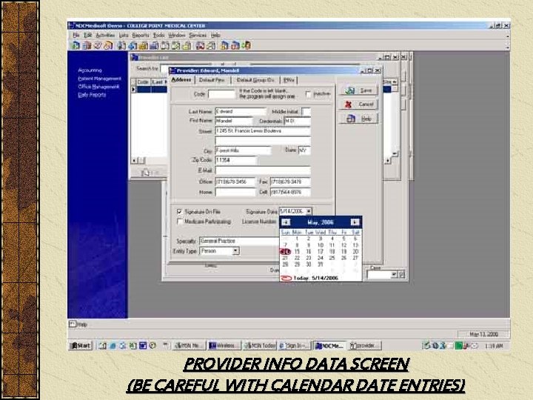Viewport: 533px width, 400px height.
Task: Expand the Entity Type dropdown
Action: pyautogui.click(x=235, y=251)
